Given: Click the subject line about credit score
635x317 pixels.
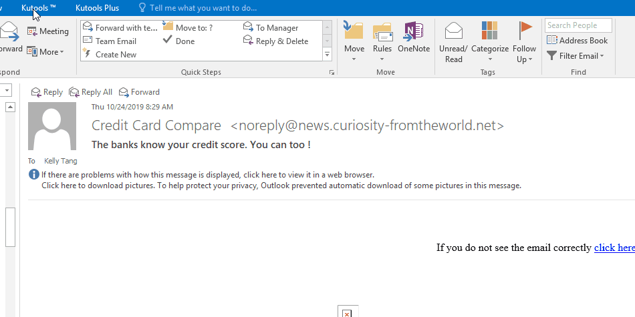Looking at the screenshot, I should point(201,145).
